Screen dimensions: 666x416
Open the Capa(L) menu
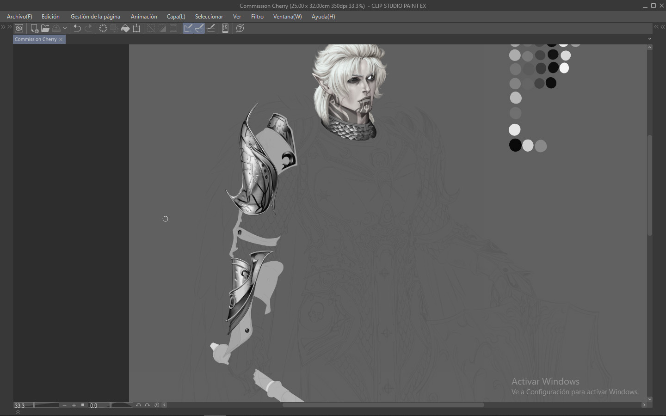176,17
